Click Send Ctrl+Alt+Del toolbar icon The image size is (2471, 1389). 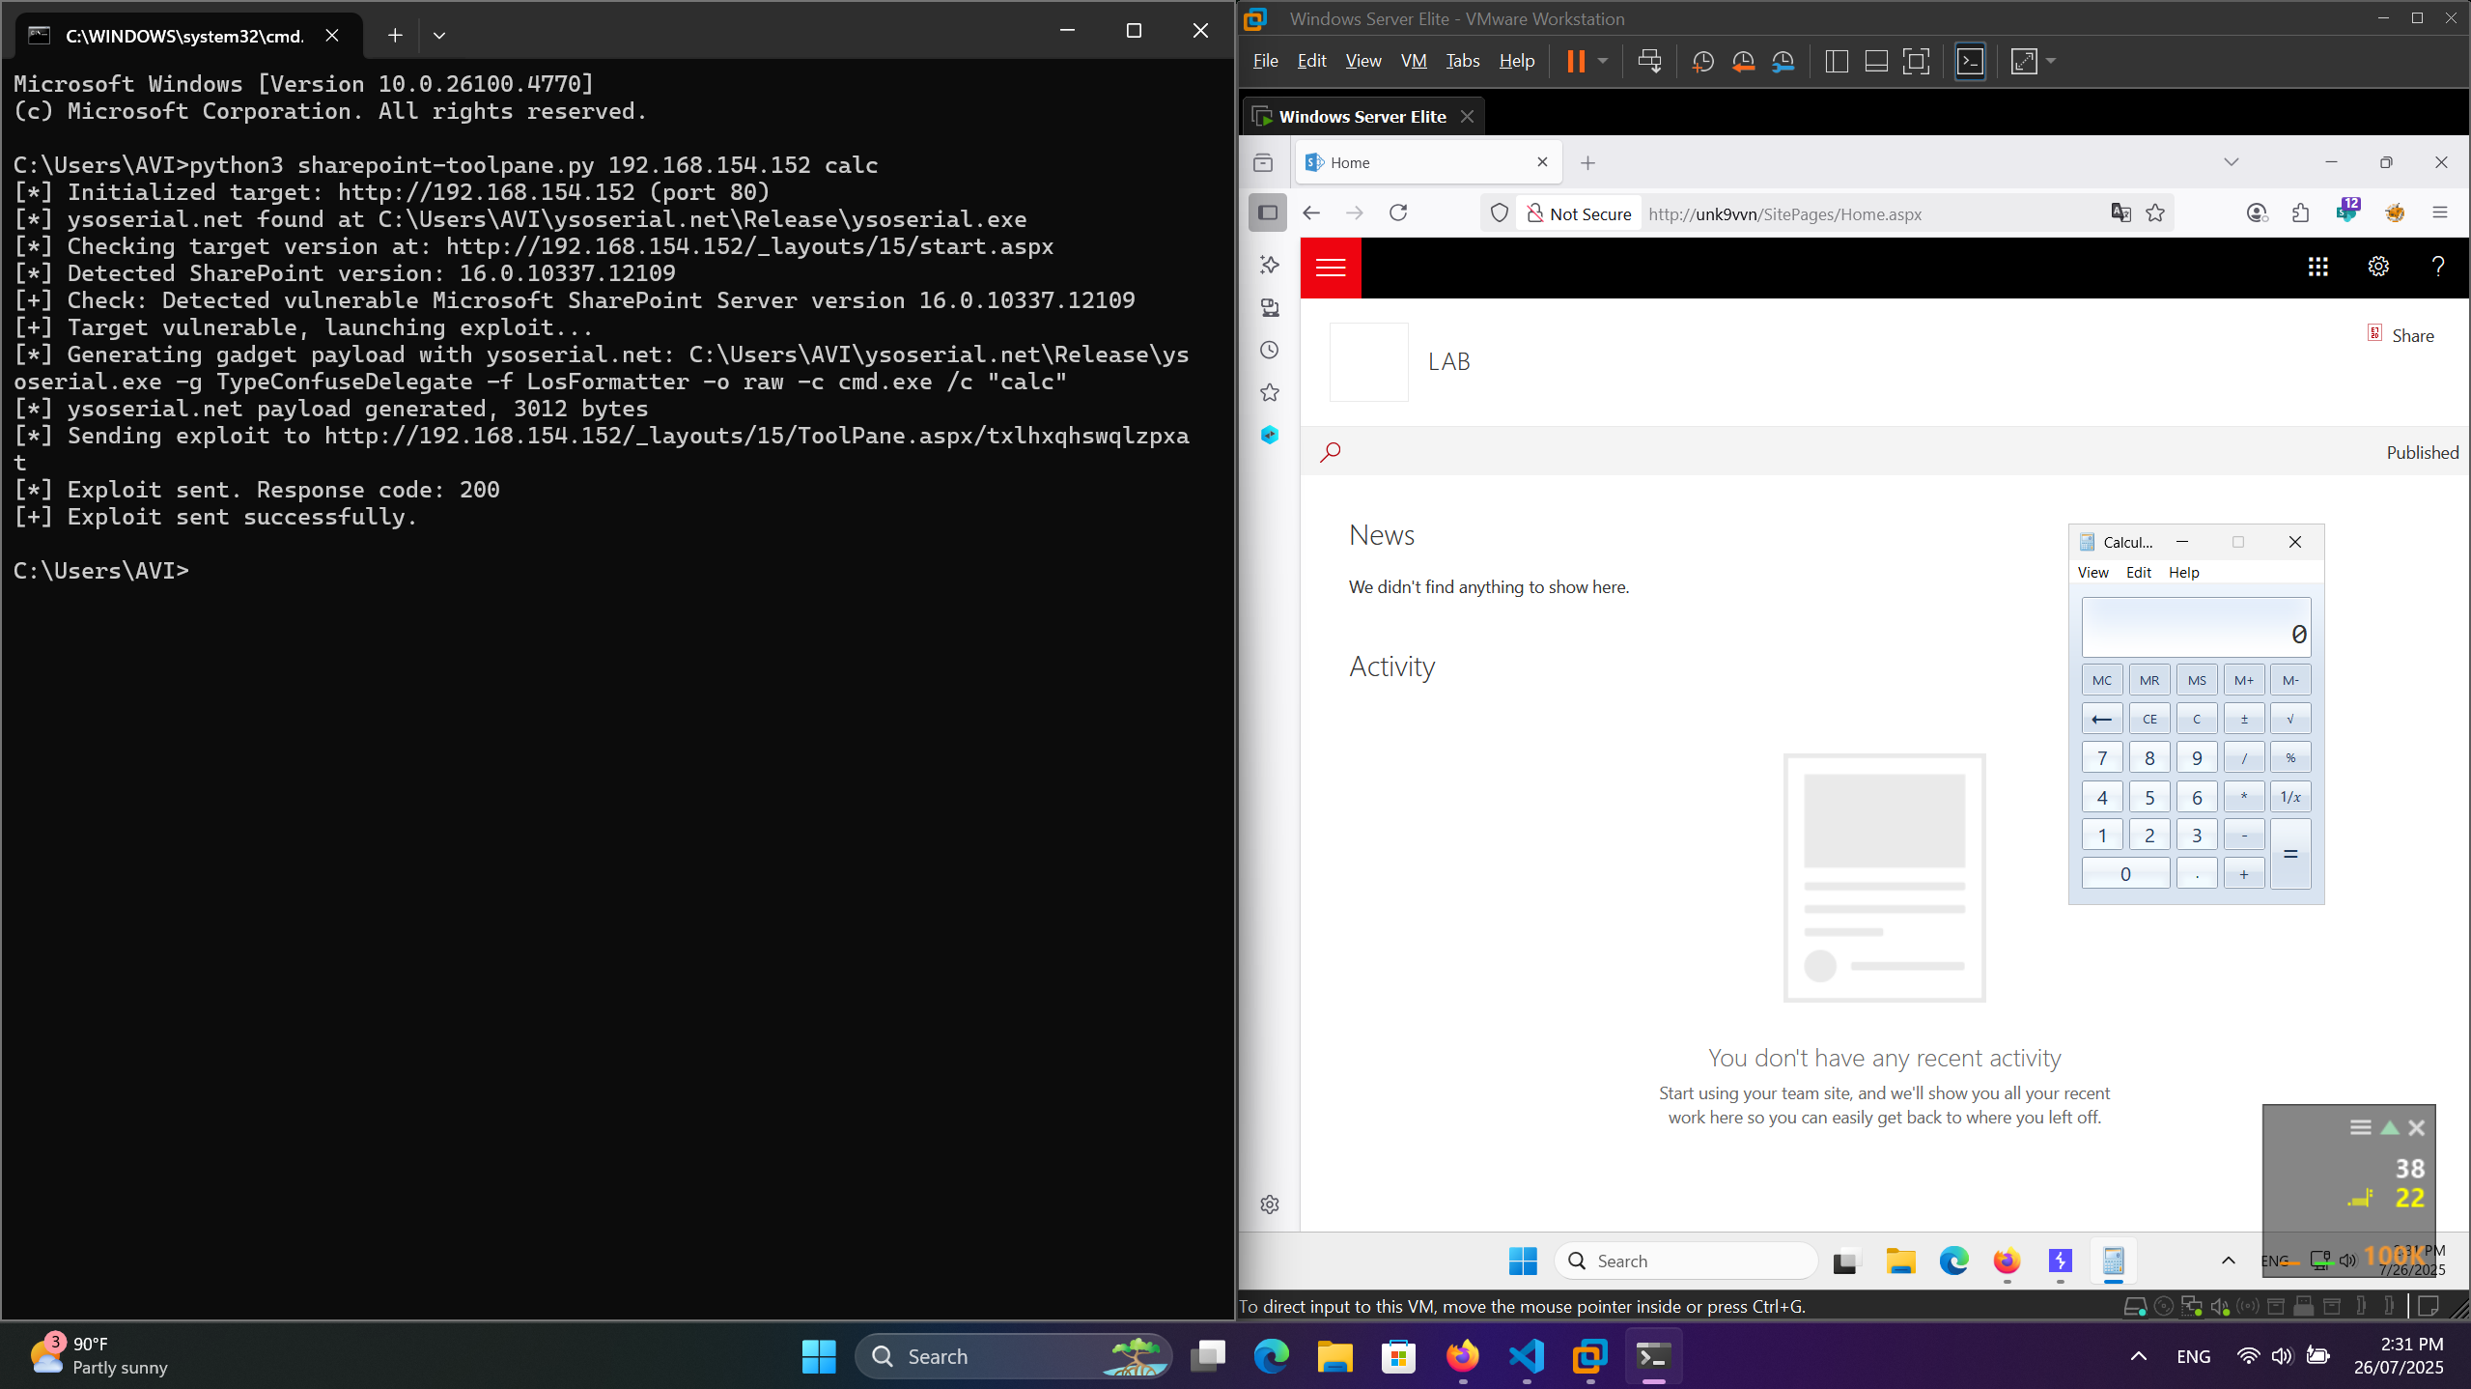pyautogui.click(x=1649, y=62)
